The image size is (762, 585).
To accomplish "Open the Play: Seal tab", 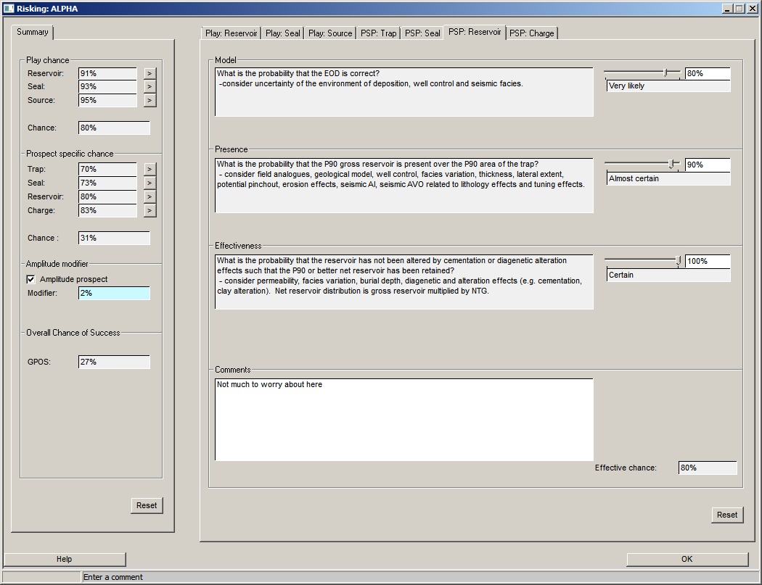I will pos(282,33).
